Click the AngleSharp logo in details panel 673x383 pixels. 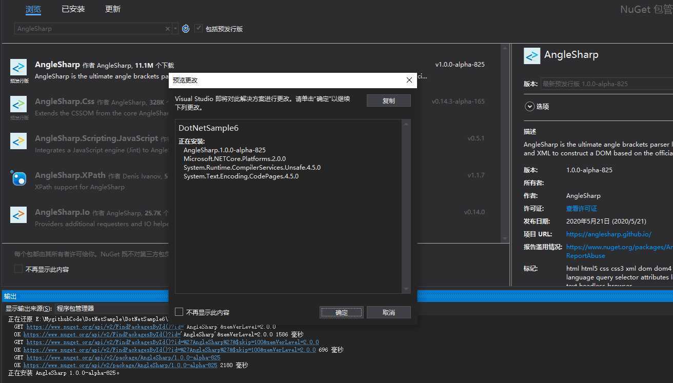(532, 55)
